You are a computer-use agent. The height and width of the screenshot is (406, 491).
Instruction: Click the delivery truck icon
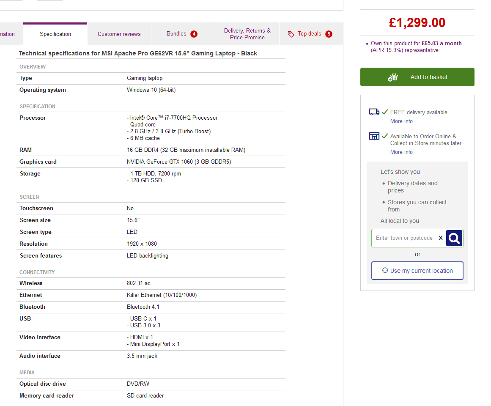click(x=374, y=112)
